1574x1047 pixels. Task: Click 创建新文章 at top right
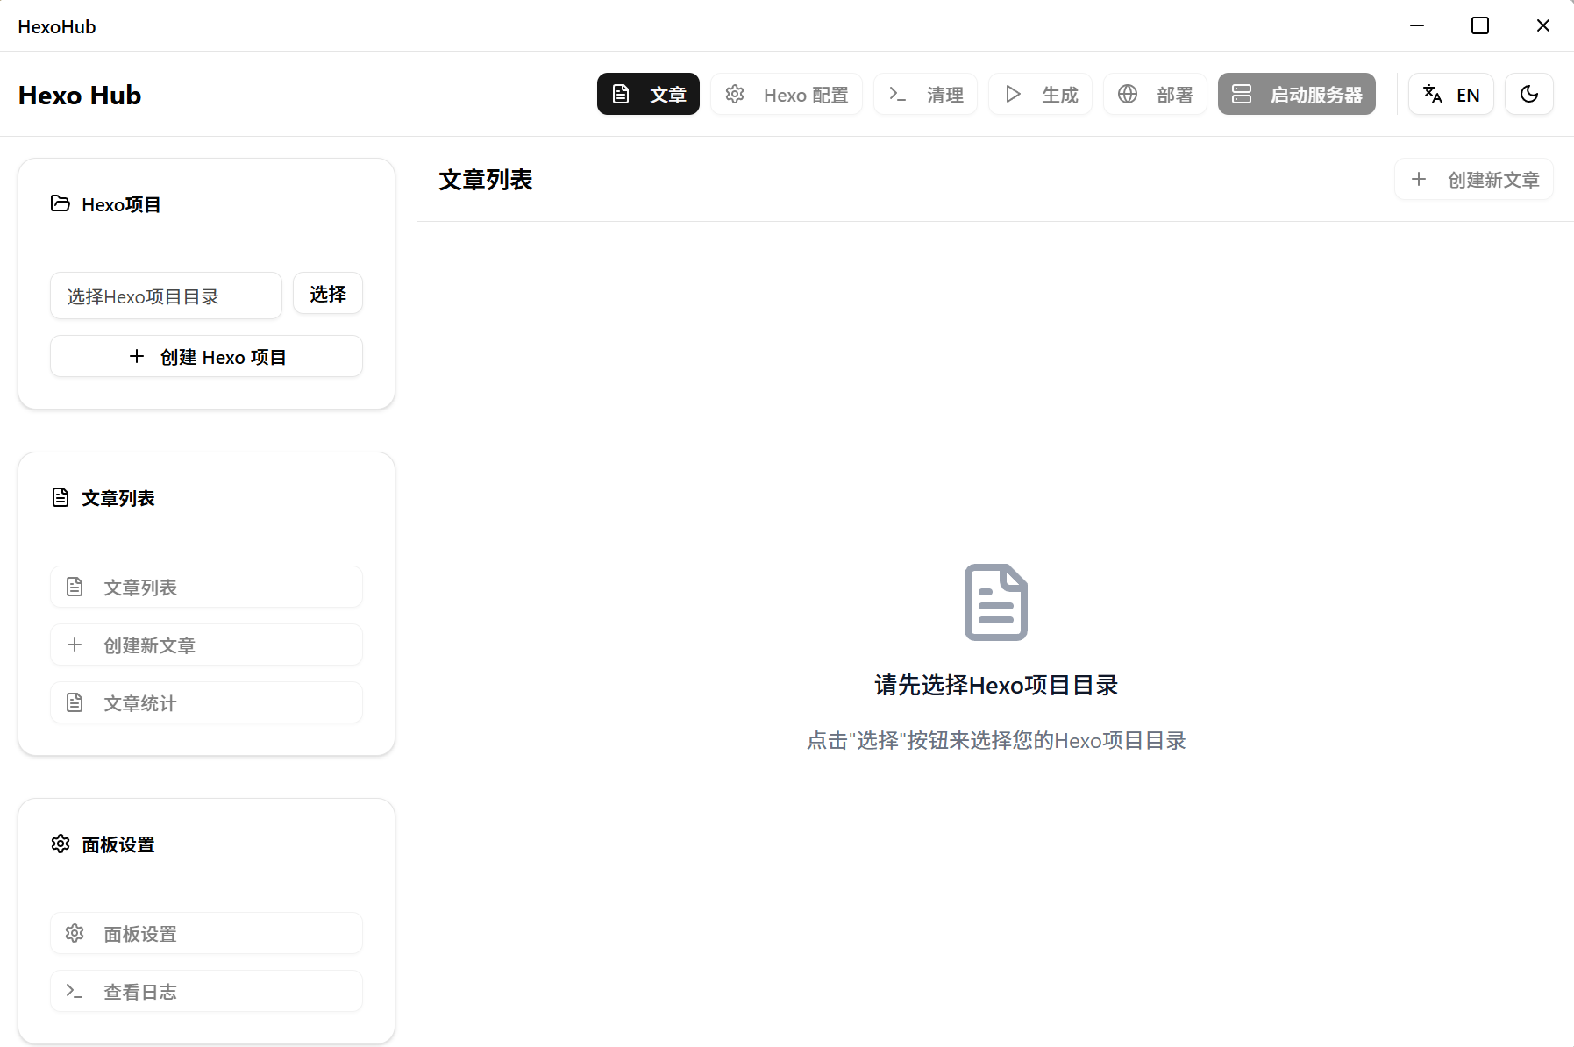point(1473,179)
